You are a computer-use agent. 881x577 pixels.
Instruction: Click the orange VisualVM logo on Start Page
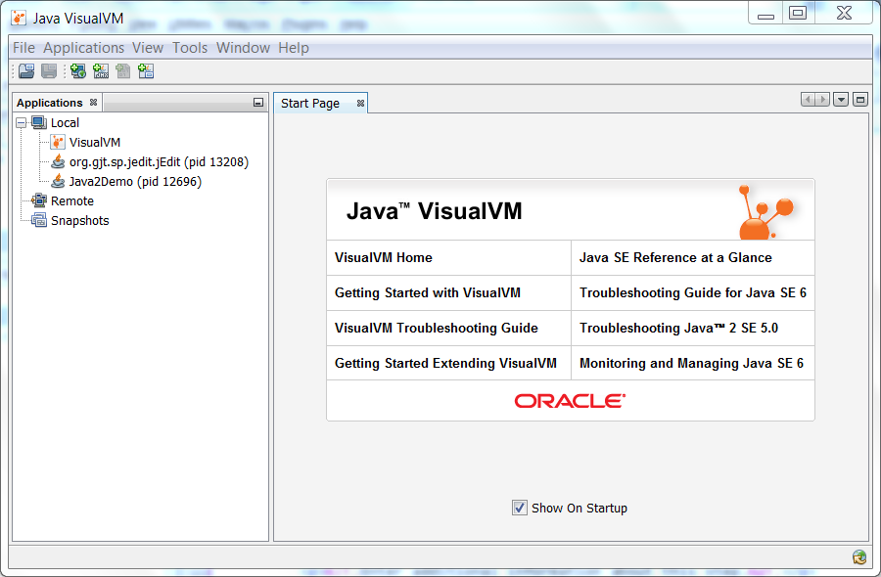point(765,212)
